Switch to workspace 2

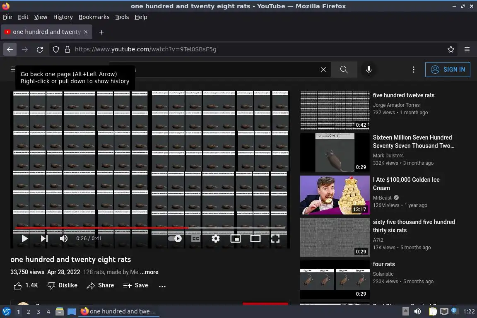tap(28, 312)
